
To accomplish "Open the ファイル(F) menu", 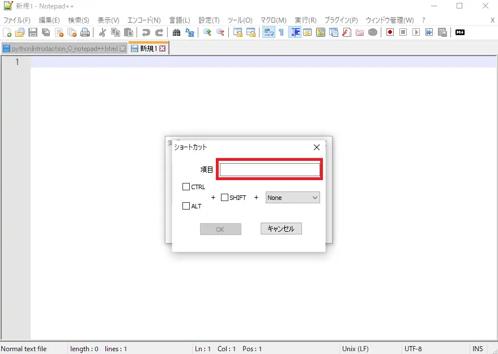I will coord(17,20).
